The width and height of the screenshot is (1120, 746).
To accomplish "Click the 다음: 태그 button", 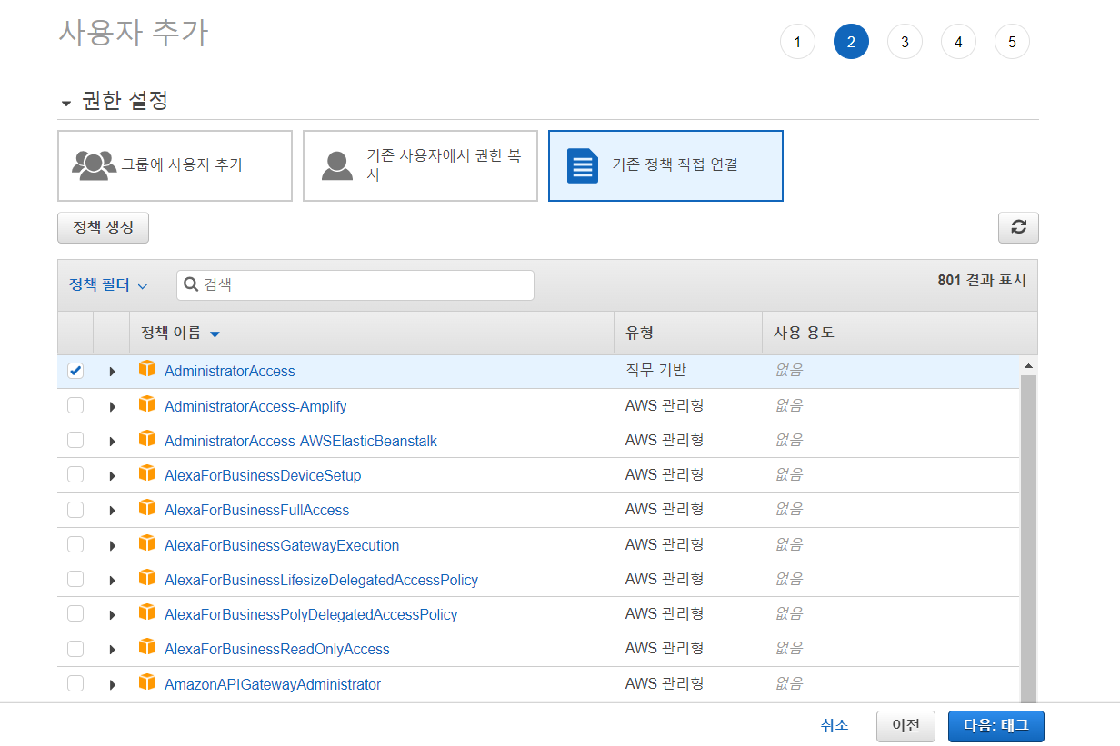I will tap(995, 725).
